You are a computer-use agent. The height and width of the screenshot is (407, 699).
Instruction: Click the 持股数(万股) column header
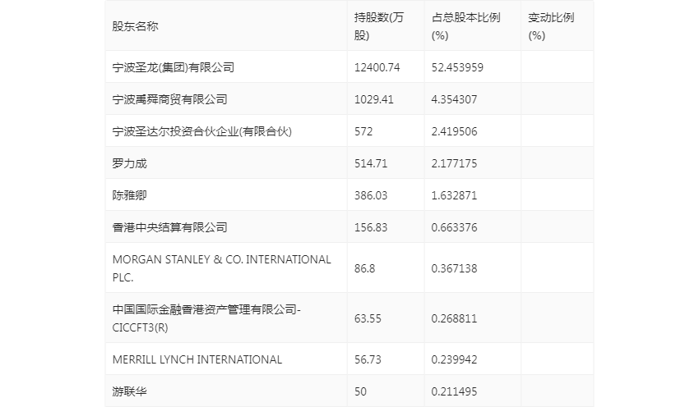(379, 26)
